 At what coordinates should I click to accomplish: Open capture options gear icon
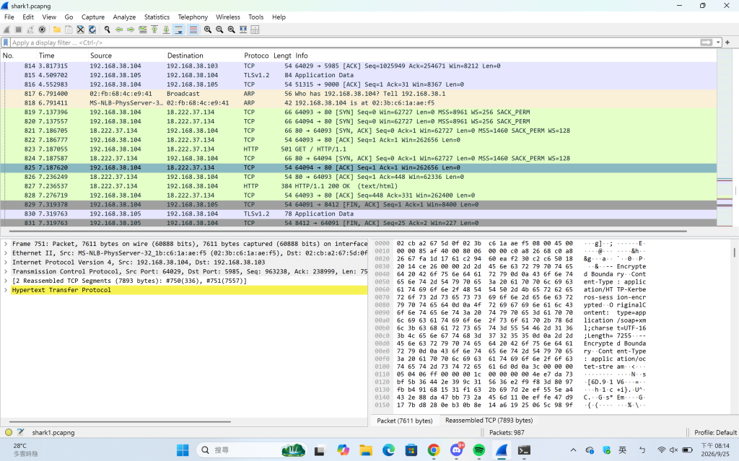point(43,30)
